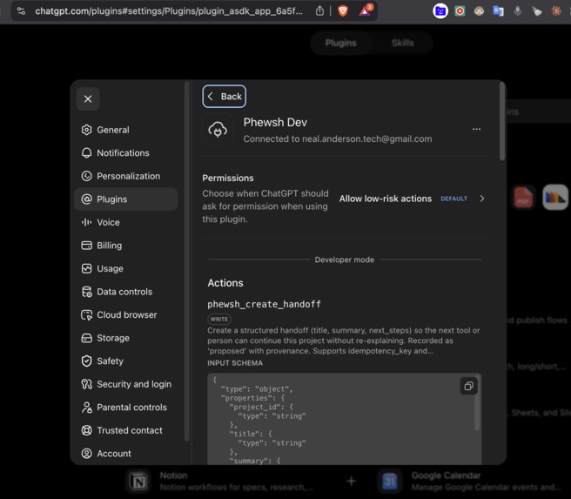Open the three-dot plugin options menu
571x499 pixels.
point(476,129)
